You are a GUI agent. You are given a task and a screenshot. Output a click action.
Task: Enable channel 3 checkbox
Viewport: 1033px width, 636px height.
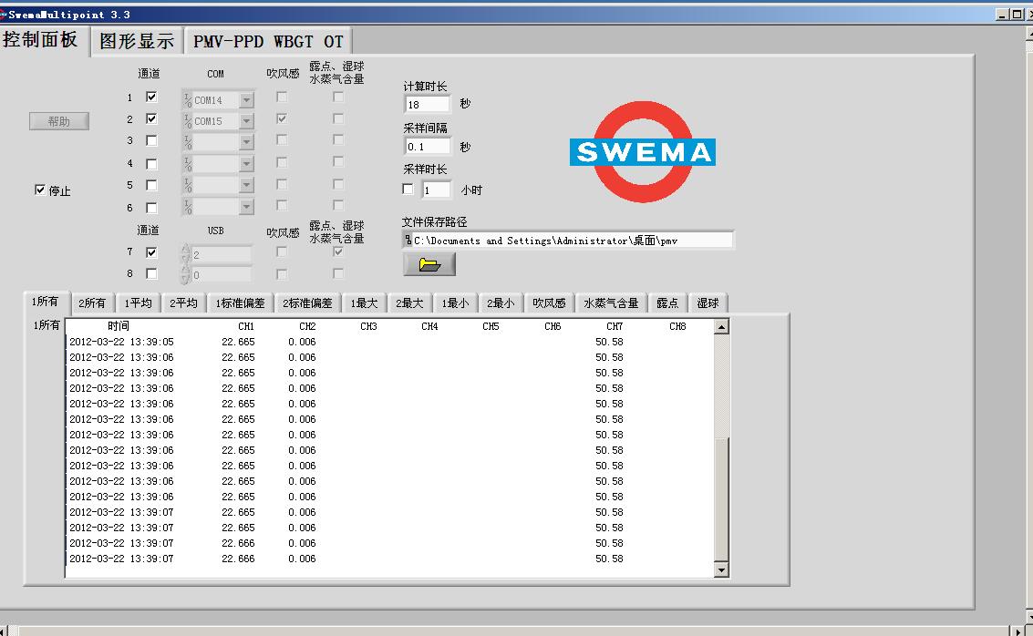click(151, 140)
